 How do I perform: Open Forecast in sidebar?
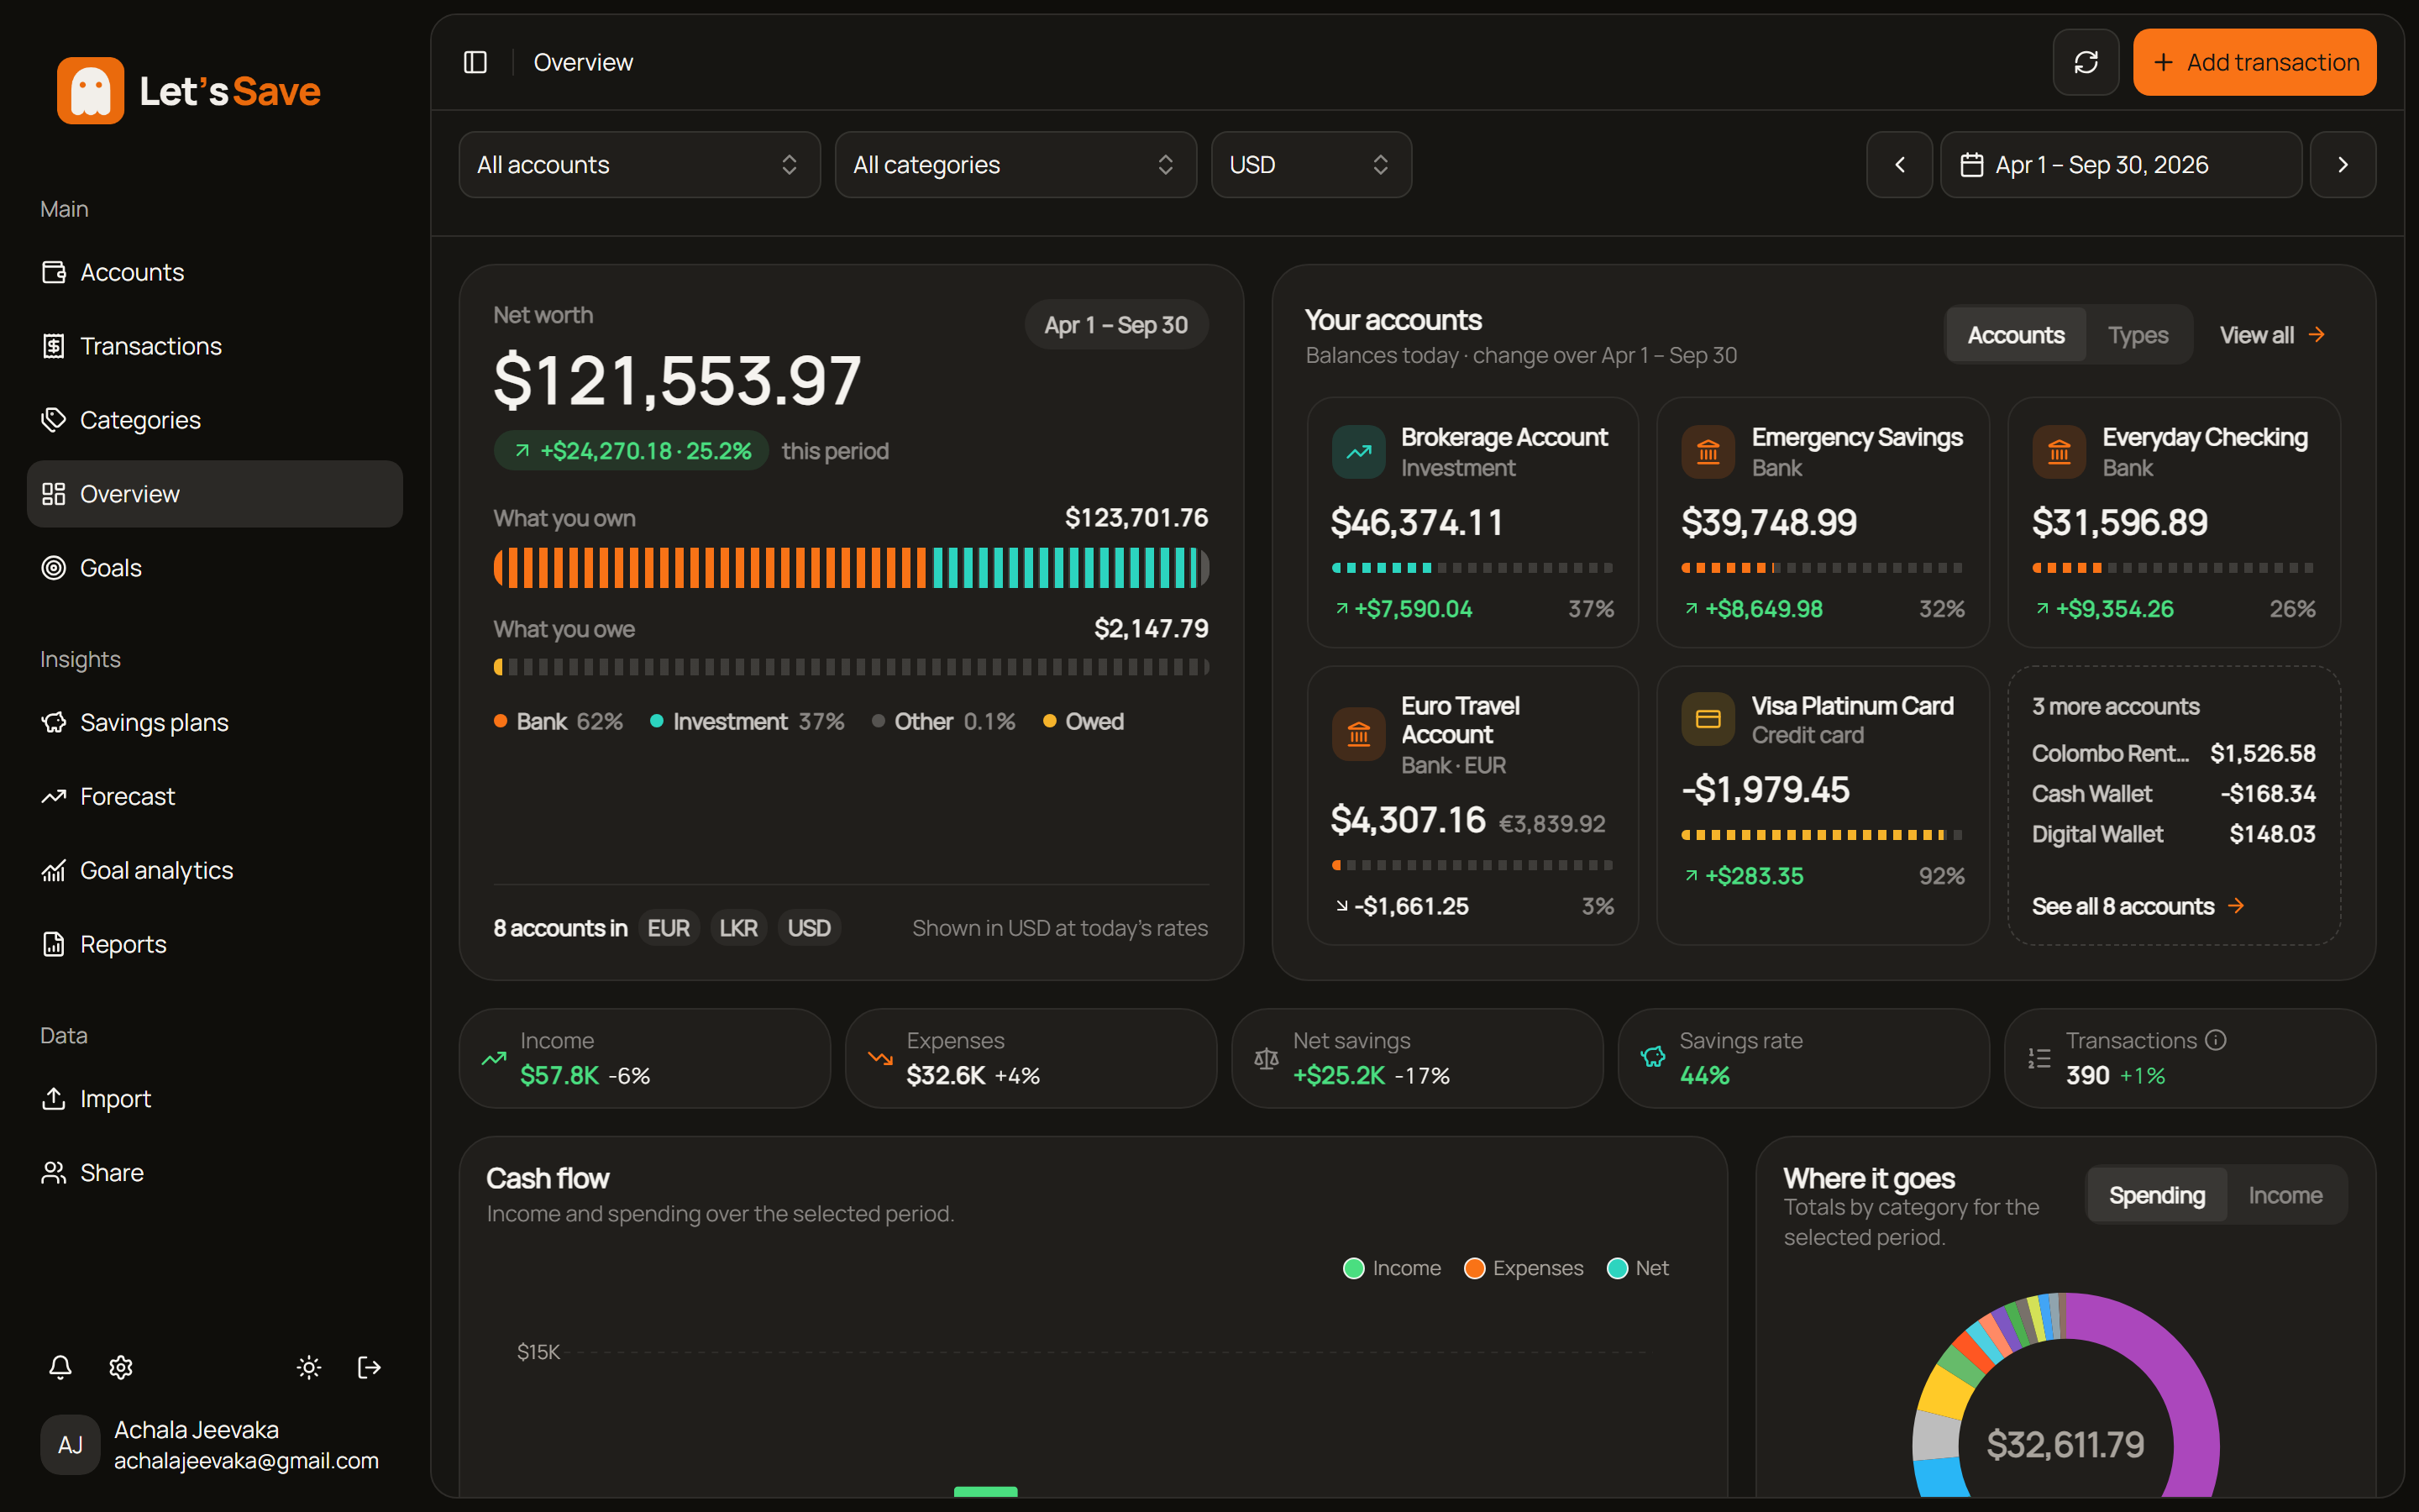pyautogui.click(x=215, y=796)
